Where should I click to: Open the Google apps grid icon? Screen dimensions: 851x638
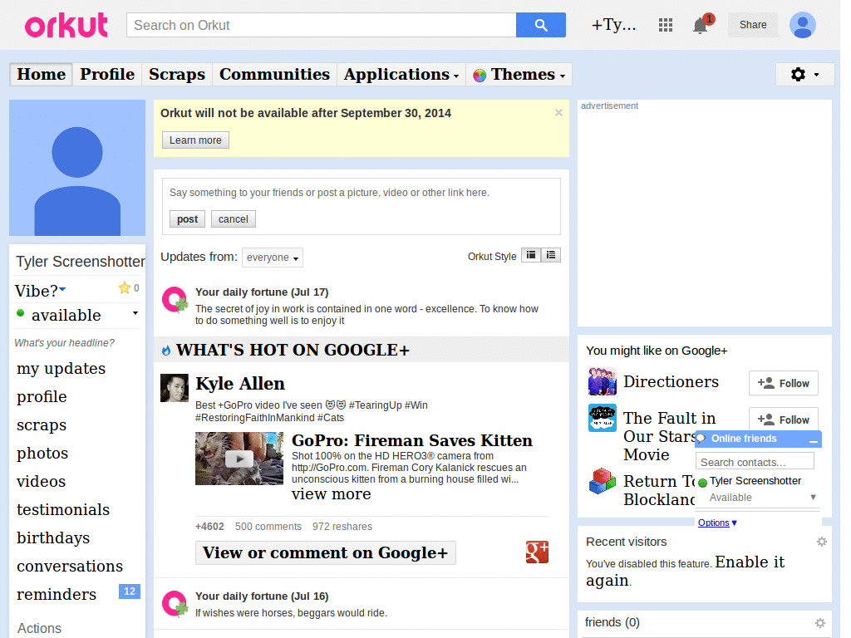(666, 25)
